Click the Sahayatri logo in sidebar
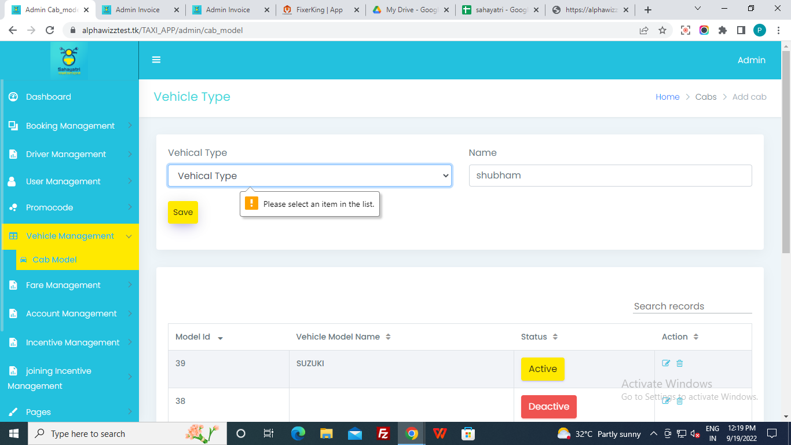Viewport: 791px width, 445px height. (x=69, y=60)
